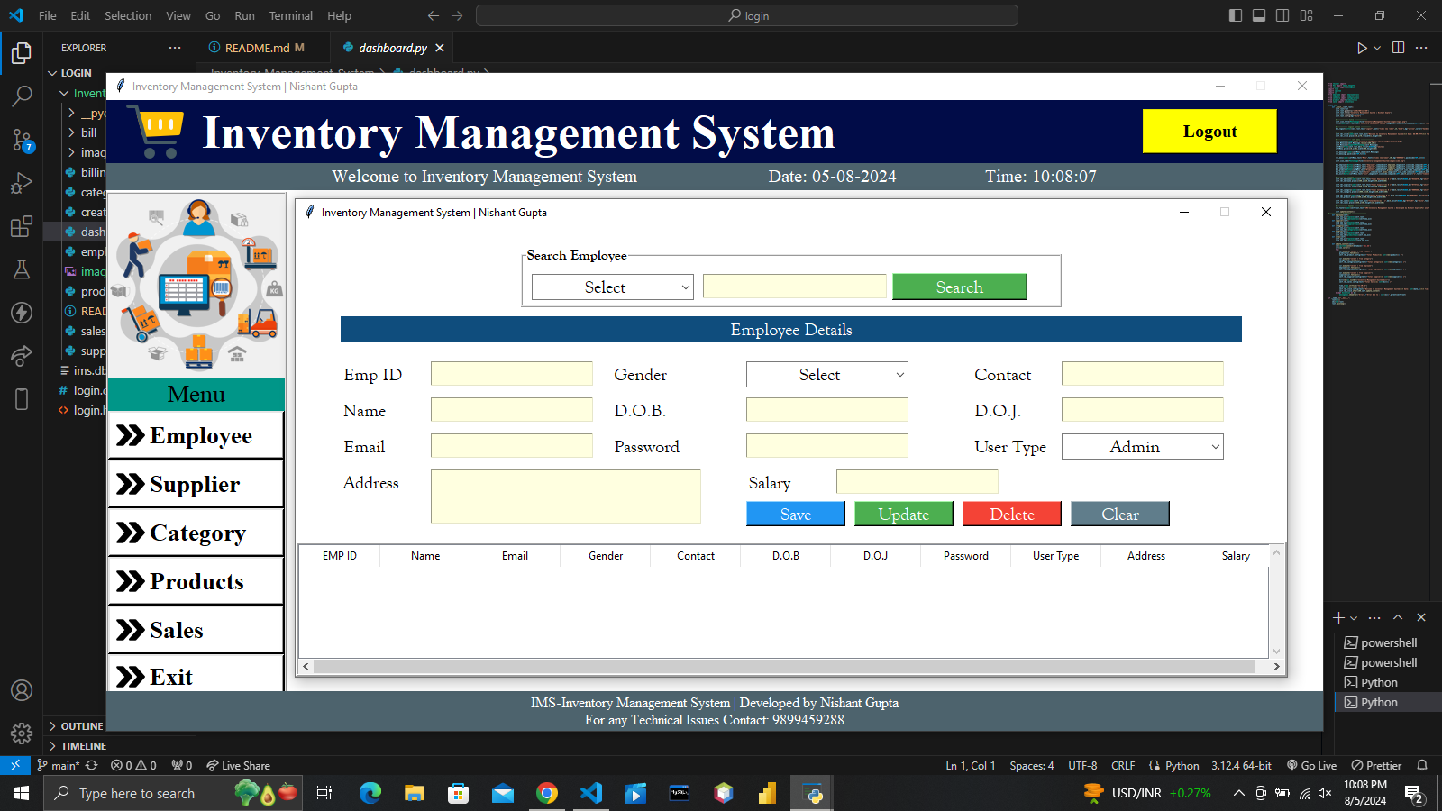
Task: Toggle Primary Side Bar layout icon
Action: (1236, 15)
